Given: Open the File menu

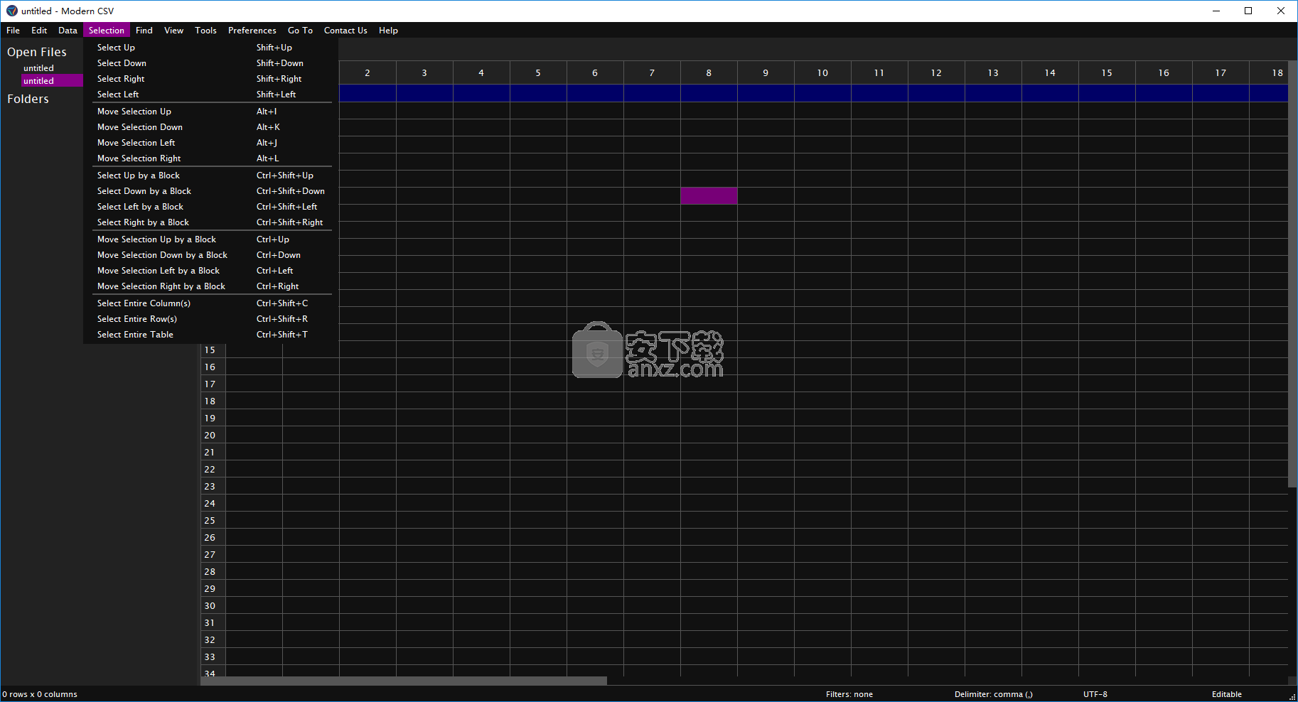Looking at the screenshot, I should [13, 31].
